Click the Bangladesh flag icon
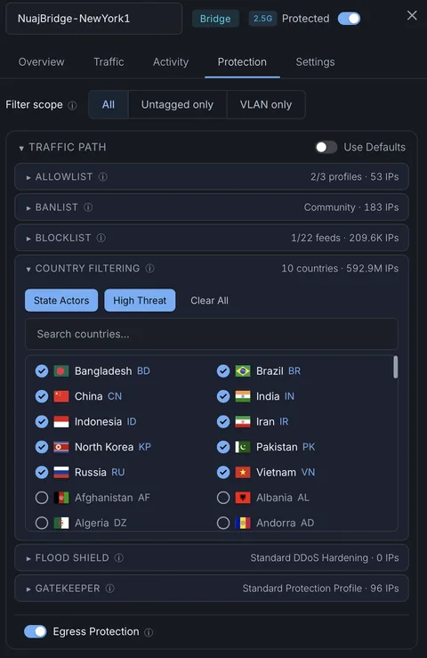Image resolution: width=427 pixels, height=658 pixels. coord(61,371)
